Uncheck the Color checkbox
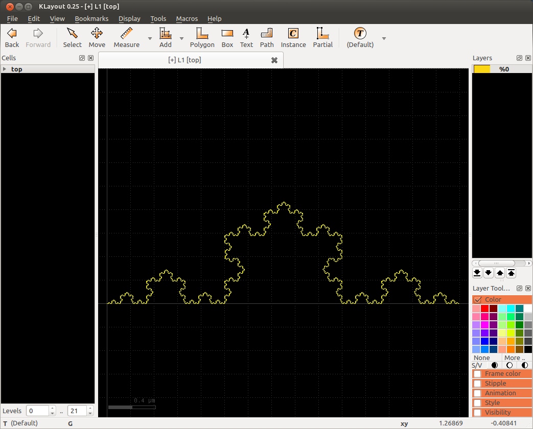Image resolution: width=533 pixels, height=429 pixels. coord(478,300)
